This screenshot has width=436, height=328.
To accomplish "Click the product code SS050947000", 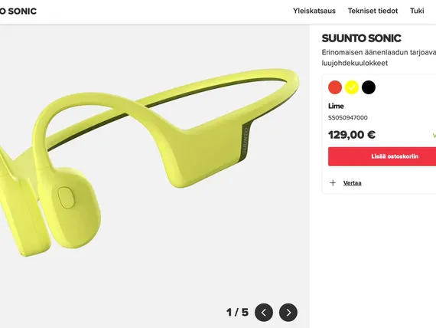I will (348, 117).
